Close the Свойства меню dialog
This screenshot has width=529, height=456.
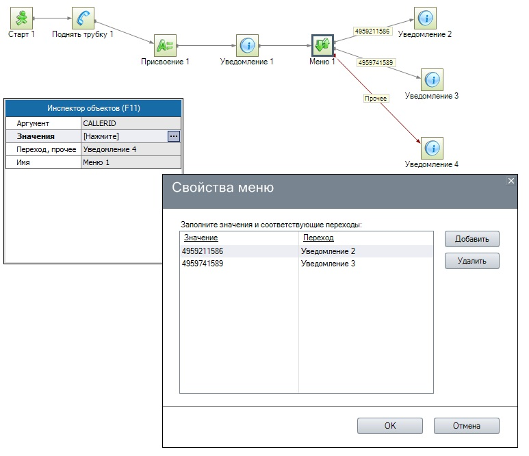click(511, 181)
